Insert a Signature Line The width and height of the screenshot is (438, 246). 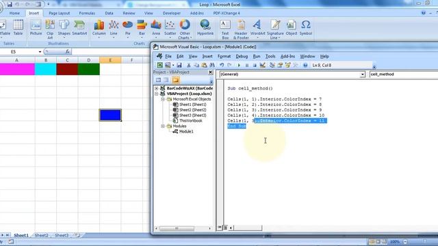275,29
